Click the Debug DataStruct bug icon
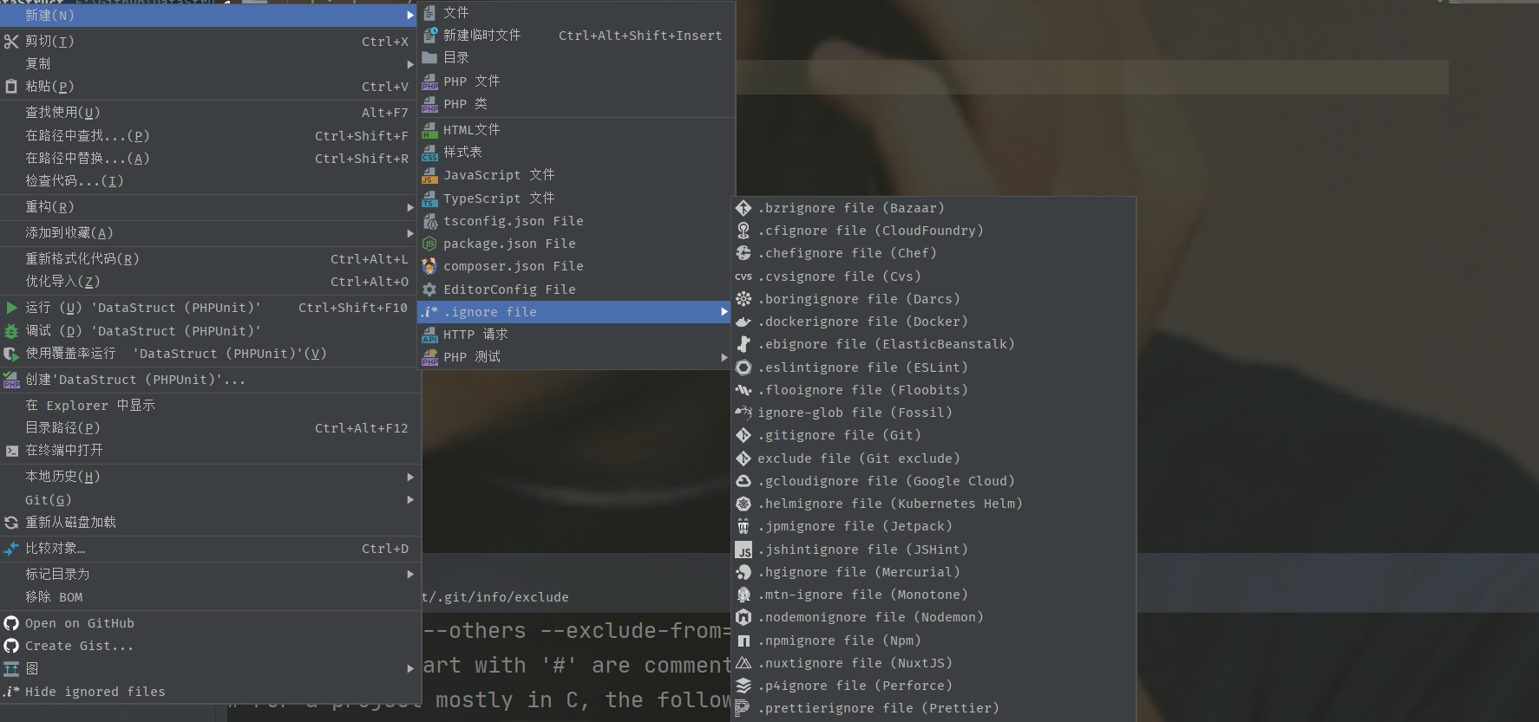The image size is (1539, 722). (x=11, y=331)
